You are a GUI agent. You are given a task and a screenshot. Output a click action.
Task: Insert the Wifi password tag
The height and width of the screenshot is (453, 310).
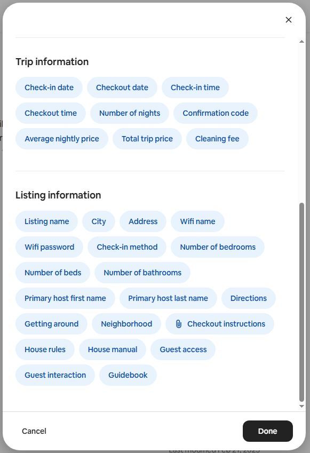(50, 247)
